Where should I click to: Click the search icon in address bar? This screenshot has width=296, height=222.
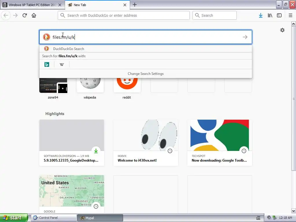click(x=63, y=16)
